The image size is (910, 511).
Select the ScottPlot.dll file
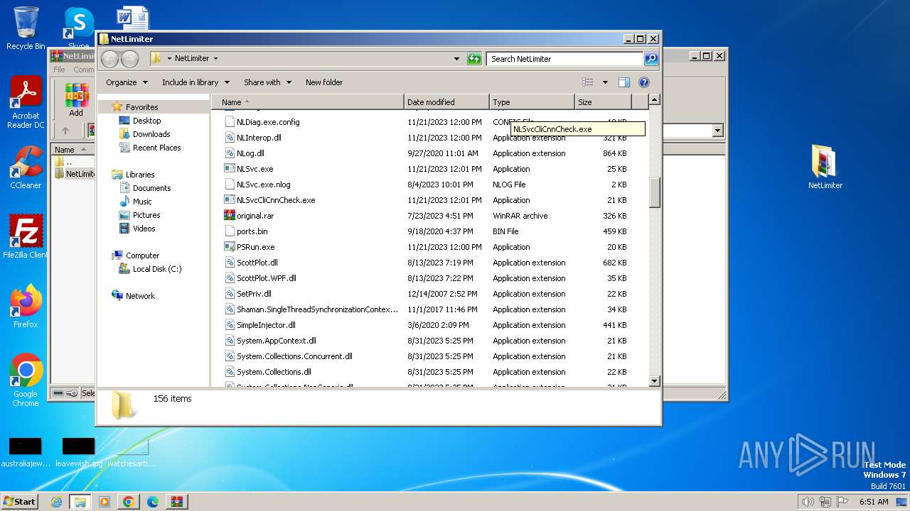click(257, 263)
